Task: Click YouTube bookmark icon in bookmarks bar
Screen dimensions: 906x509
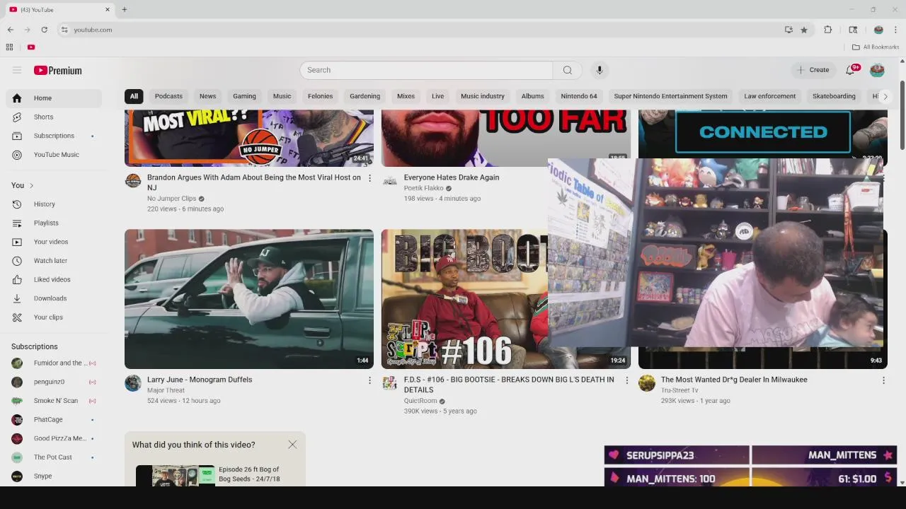Action: pos(31,47)
